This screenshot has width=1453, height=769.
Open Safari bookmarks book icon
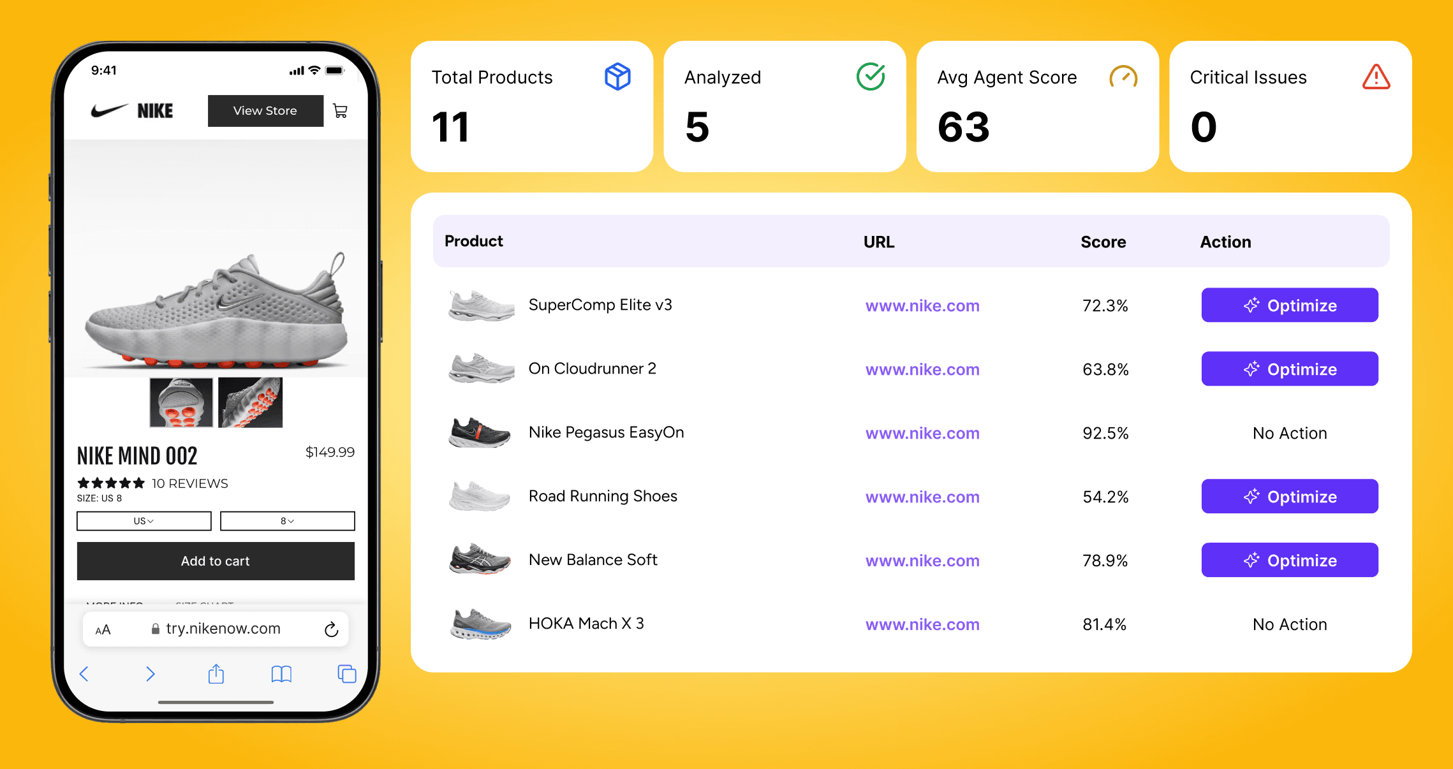281,674
